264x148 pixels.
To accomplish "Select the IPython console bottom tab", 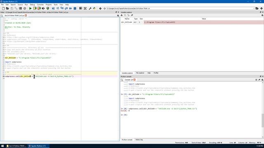I will (x=127, y=140).
